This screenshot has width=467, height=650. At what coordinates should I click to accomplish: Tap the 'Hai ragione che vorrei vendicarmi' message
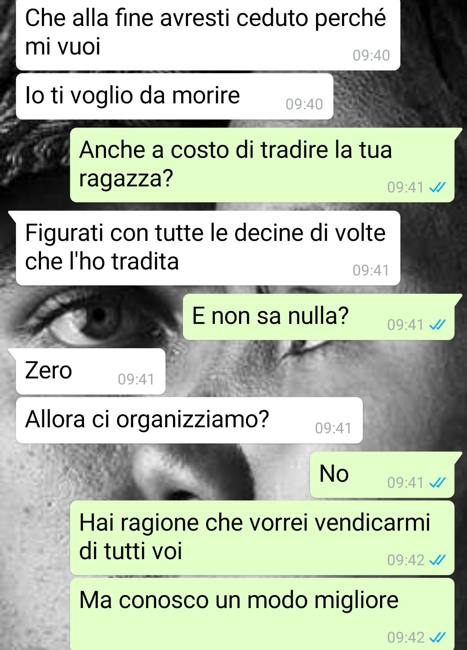(262, 538)
